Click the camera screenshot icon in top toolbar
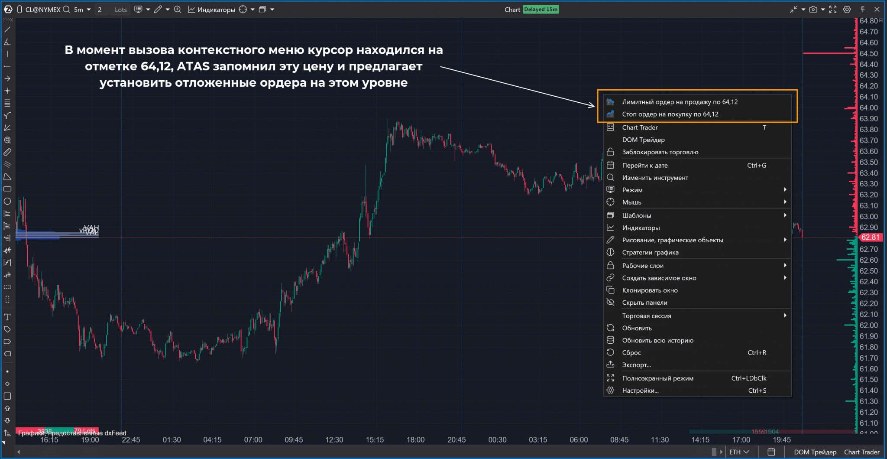Screen dimensions: 887x459 pos(813,10)
